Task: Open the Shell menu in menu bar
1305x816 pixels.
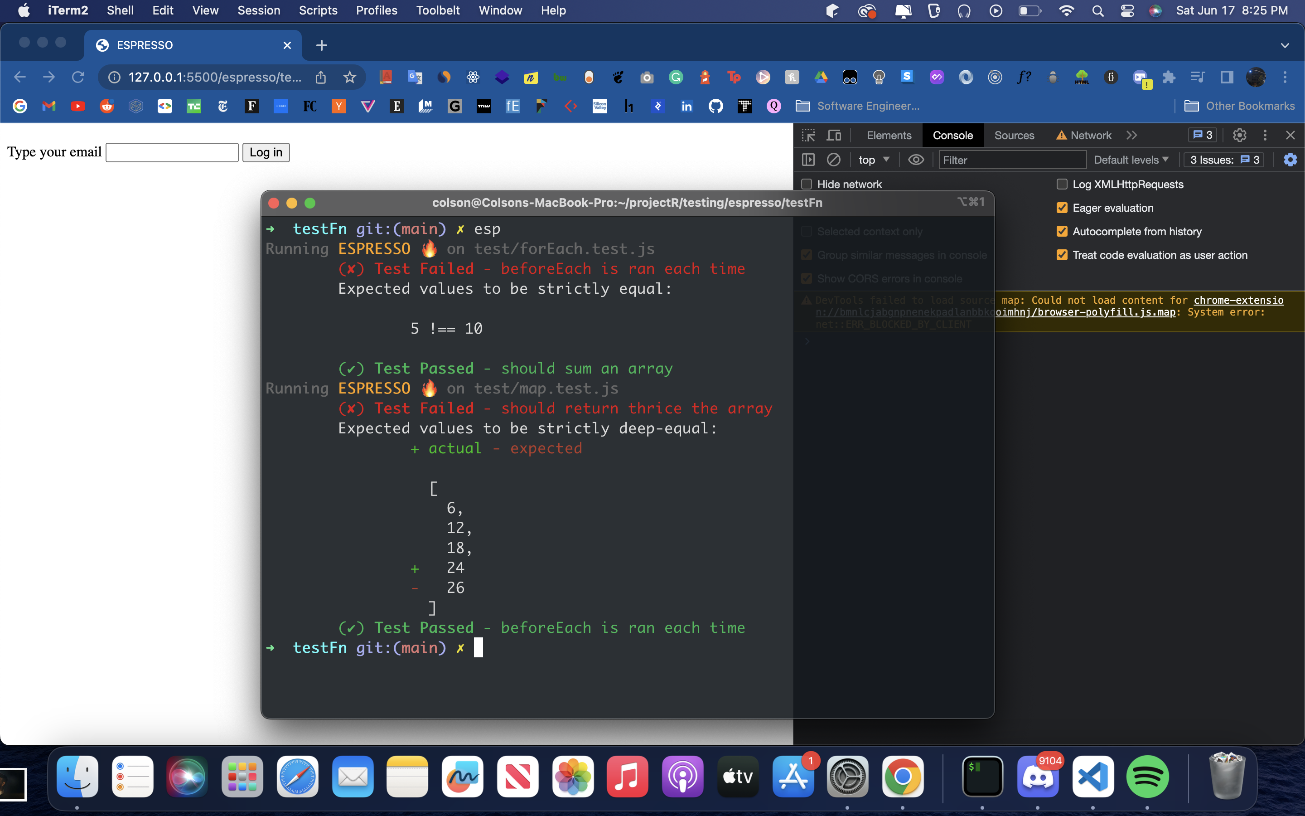Action: click(x=120, y=11)
